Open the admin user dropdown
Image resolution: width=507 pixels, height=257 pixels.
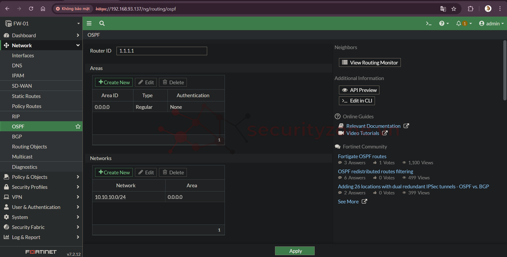(491, 24)
